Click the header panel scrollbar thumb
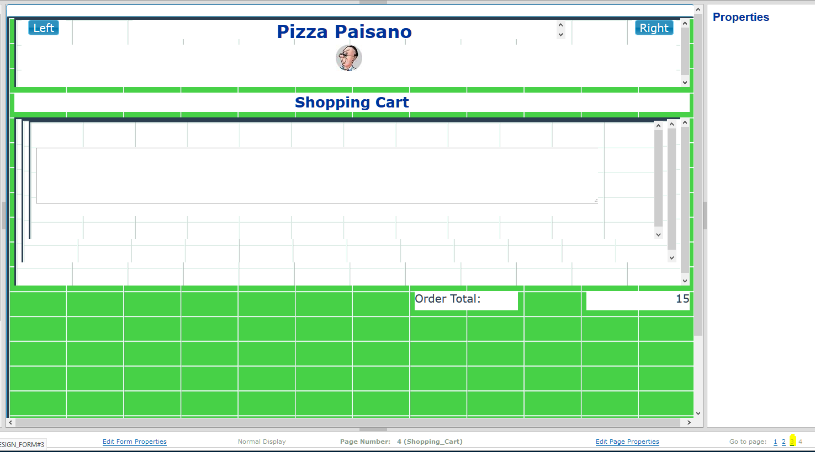815x452 pixels. 685,51
